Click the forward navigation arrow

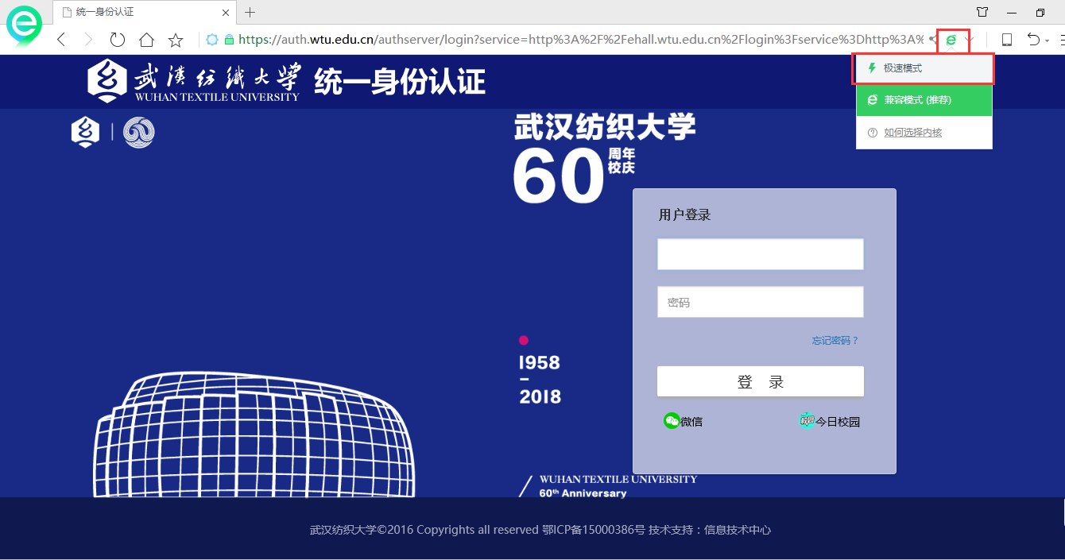pyautogui.click(x=88, y=40)
